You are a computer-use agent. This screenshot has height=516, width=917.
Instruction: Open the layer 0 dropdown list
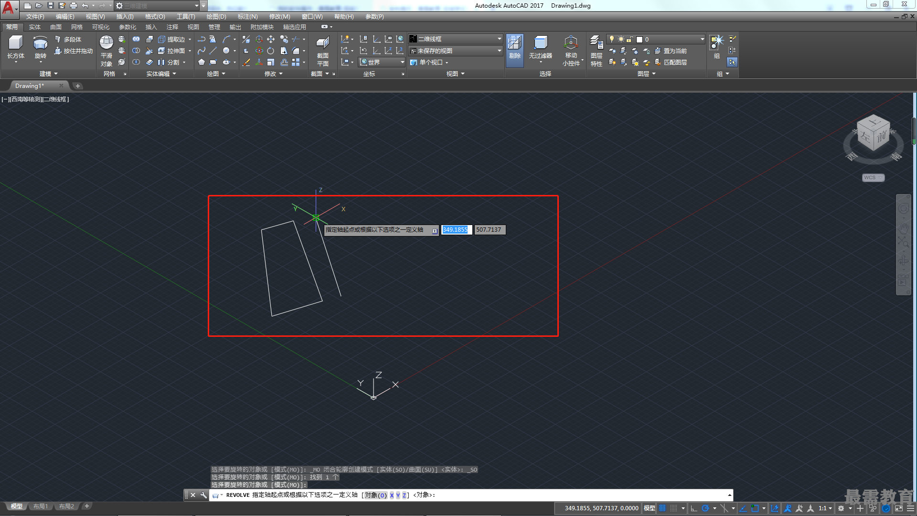tap(656, 39)
